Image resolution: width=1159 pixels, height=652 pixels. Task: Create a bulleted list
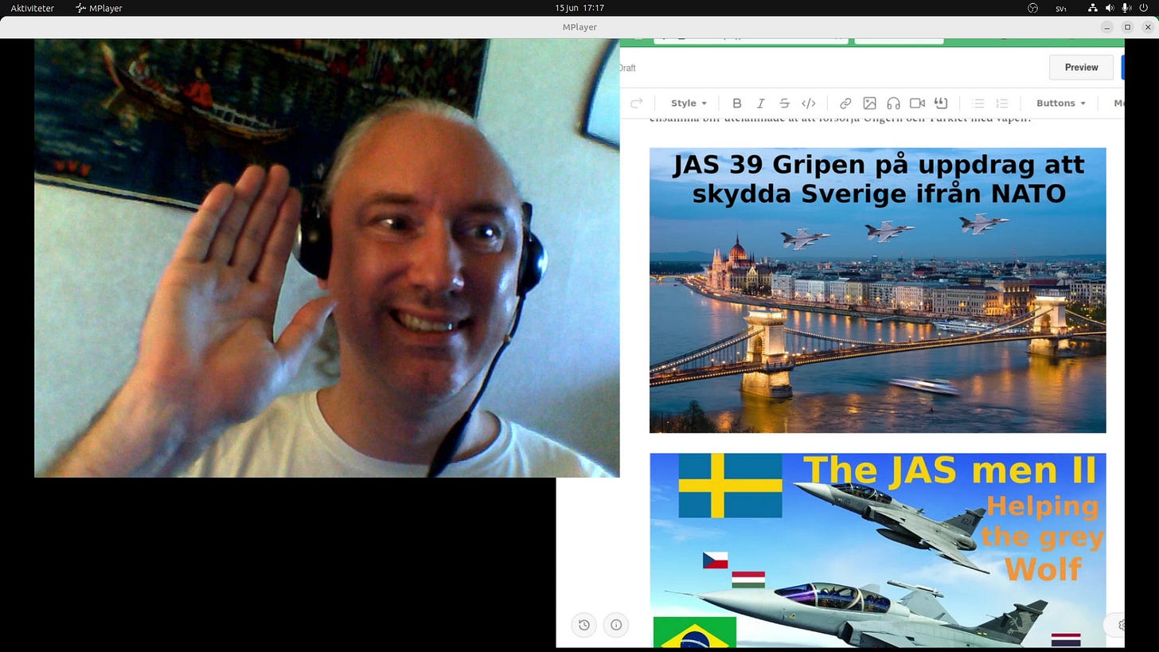[x=978, y=103]
